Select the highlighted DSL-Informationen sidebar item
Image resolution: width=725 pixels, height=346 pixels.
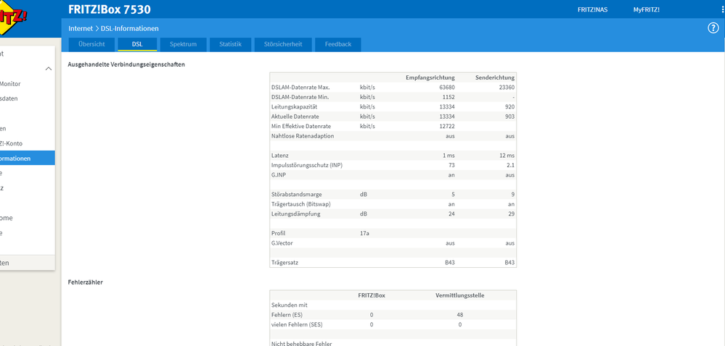click(28, 159)
